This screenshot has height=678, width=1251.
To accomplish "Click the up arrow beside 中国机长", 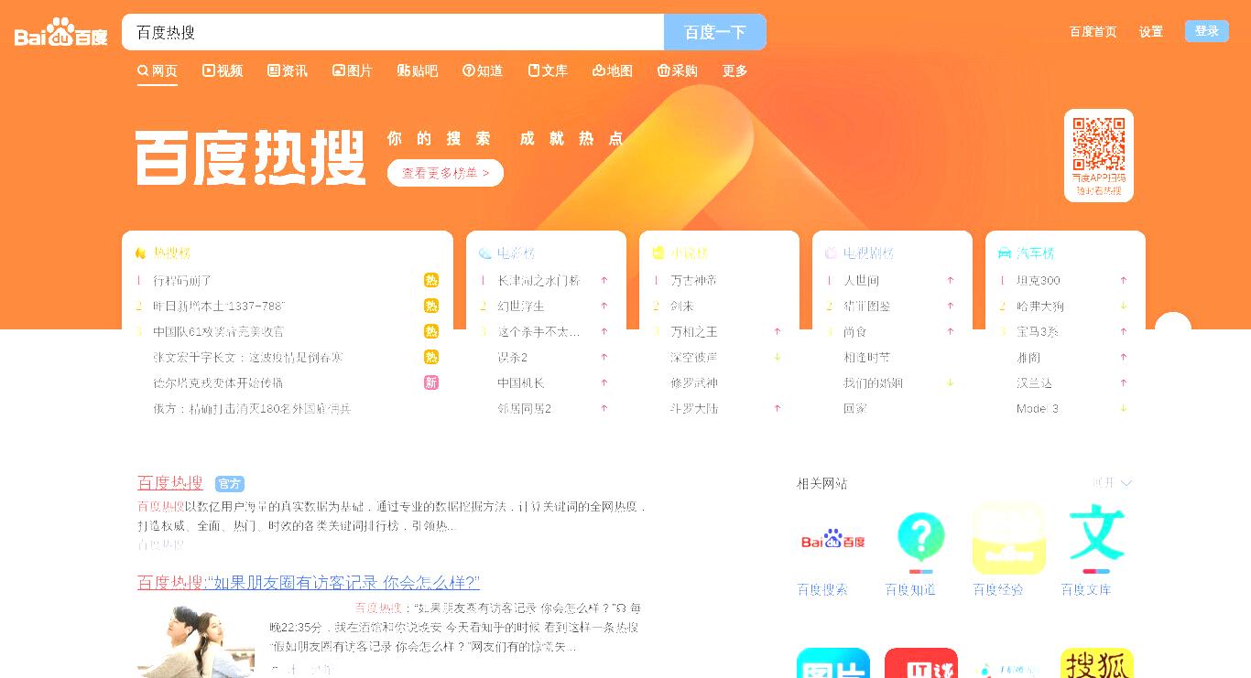I will [604, 382].
